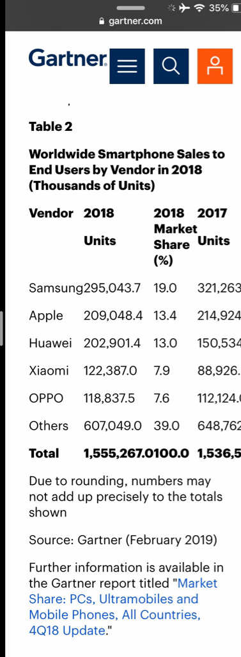Tap the gray pull handle at screen top

coord(131,8)
